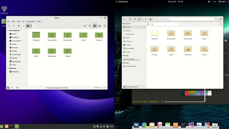
Task: Switch Nemo to compact view
Action: 104,26
